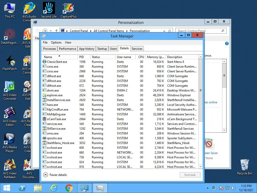
Task: Sort by Memory column header
Action: pos(156,57)
